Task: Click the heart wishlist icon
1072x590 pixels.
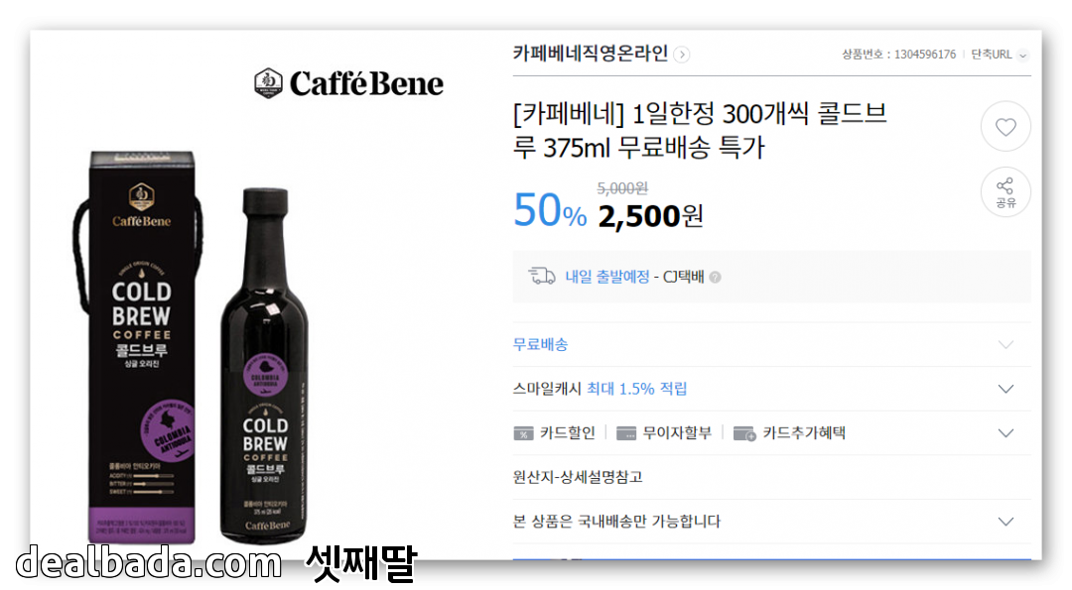Action: pyautogui.click(x=1005, y=126)
